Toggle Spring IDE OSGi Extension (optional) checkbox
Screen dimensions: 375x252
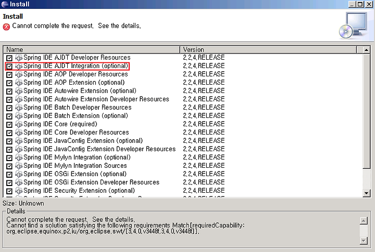[9, 175]
